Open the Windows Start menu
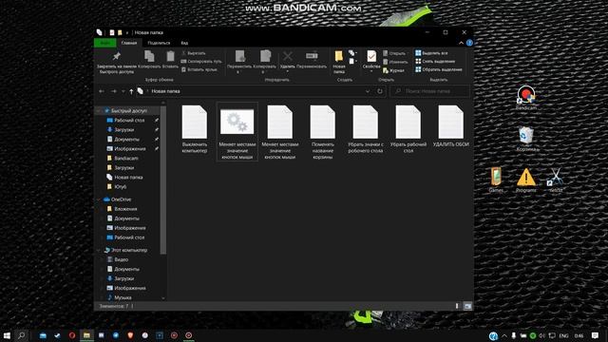Screen dimensions: 608x342 pyautogui.click(x=7, y=335)
